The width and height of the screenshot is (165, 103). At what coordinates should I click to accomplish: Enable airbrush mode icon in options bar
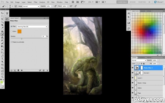71,6
